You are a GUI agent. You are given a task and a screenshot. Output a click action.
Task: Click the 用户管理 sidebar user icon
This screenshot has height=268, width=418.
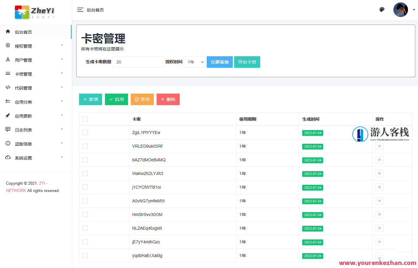click(x=8, y=60)
